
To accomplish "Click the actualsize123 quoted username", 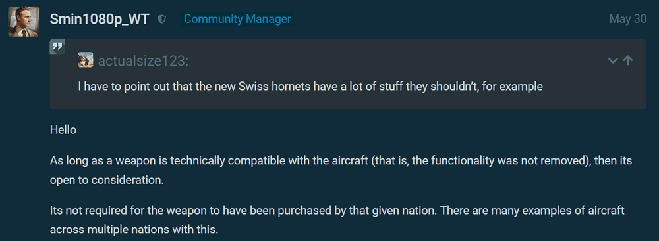I will coord(143,61).
